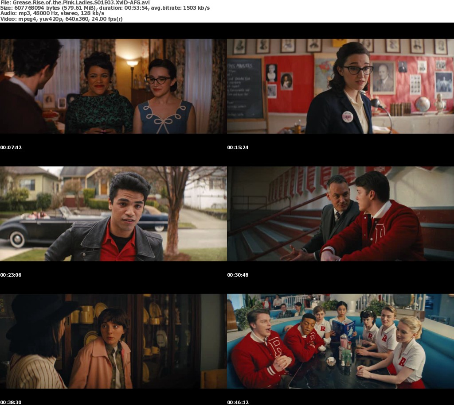Screen dimensions: 454x405
Task: Click the 00:15:24 timestamp label
Action: 238,147
